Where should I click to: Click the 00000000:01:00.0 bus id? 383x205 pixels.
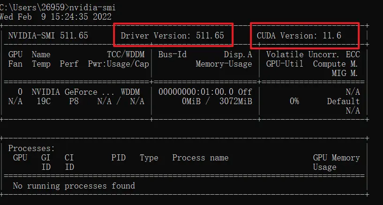click(196, 92)
